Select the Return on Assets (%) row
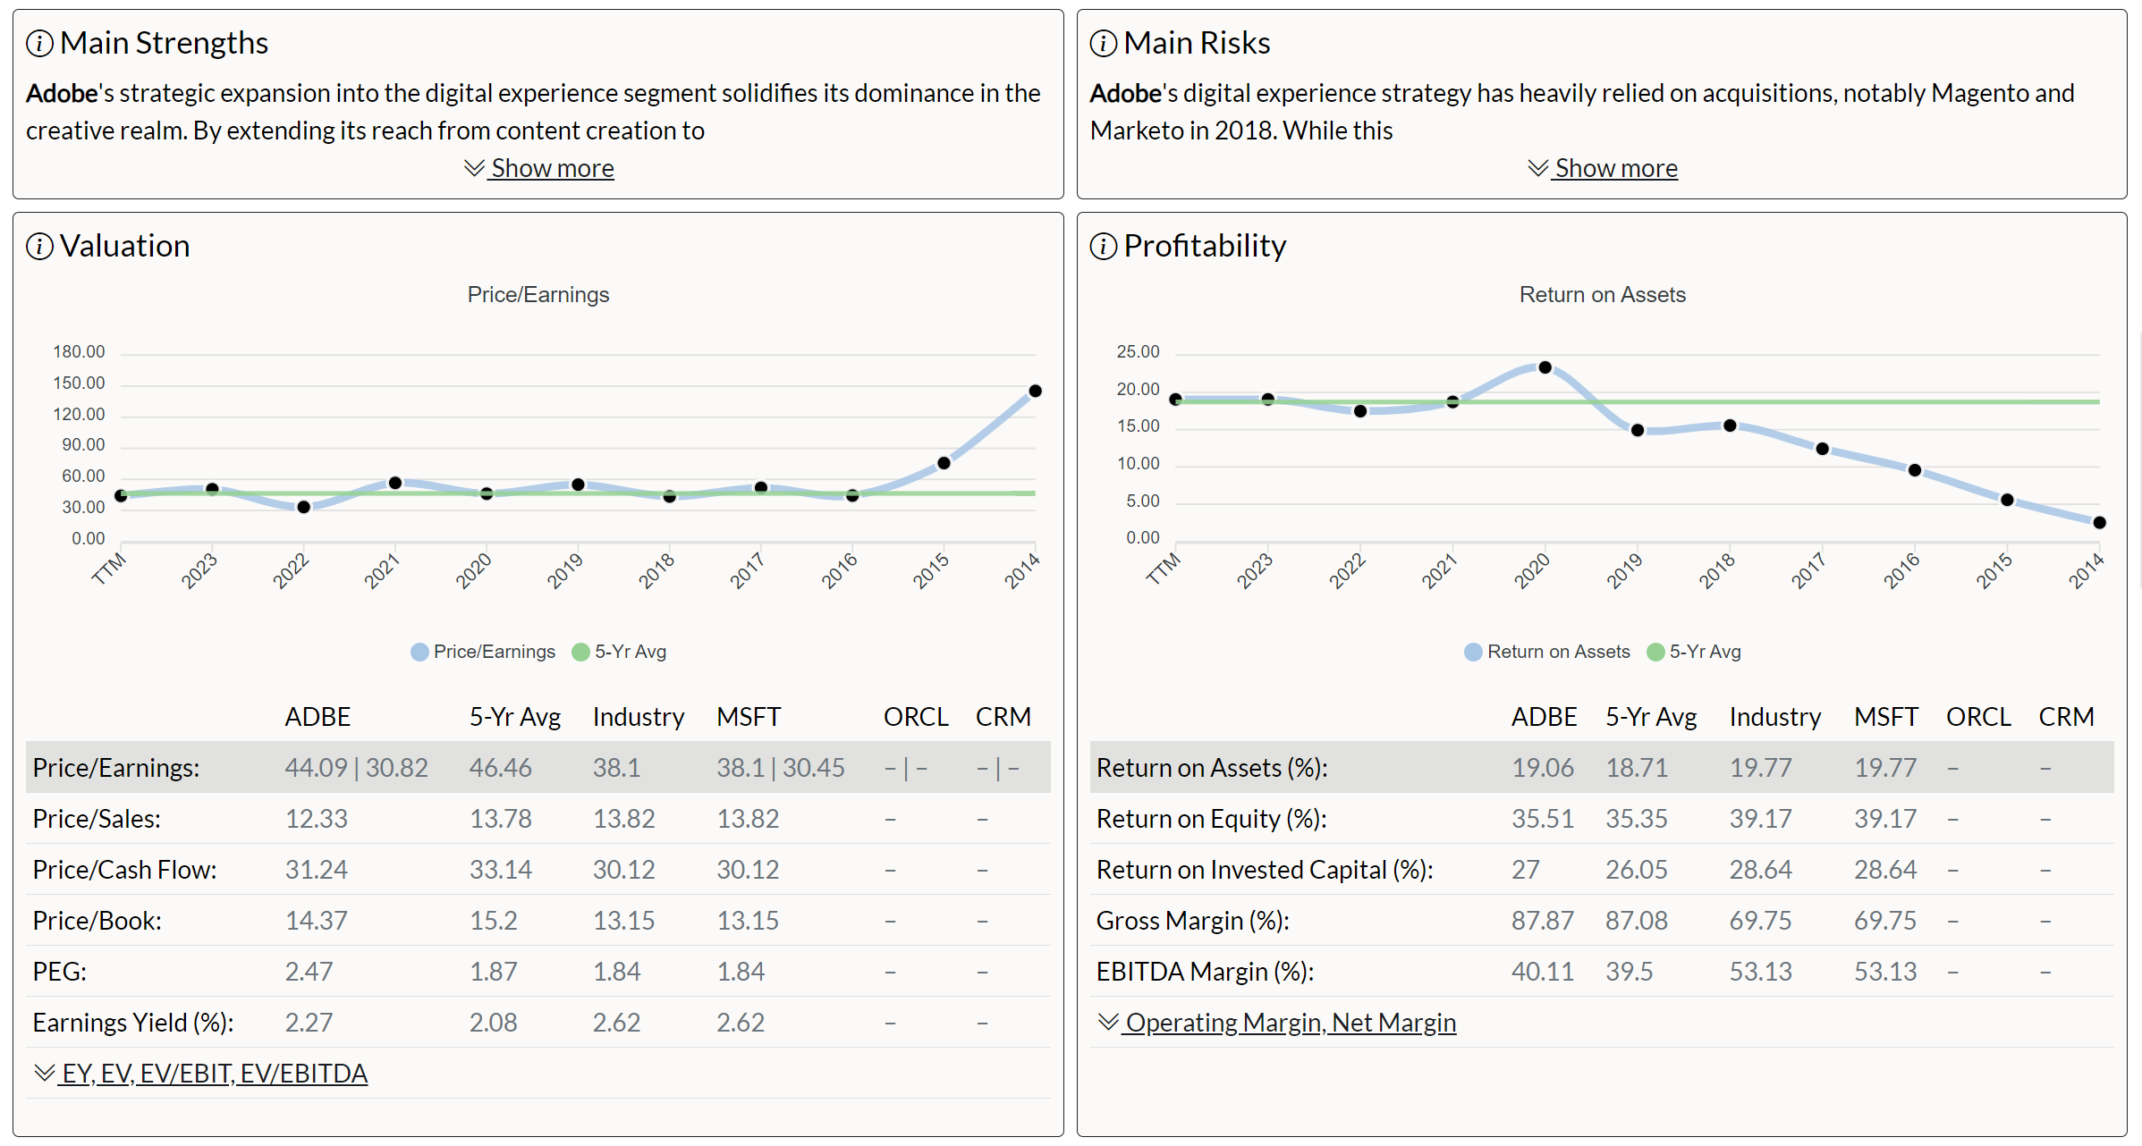 click(x=1602, y=767)
